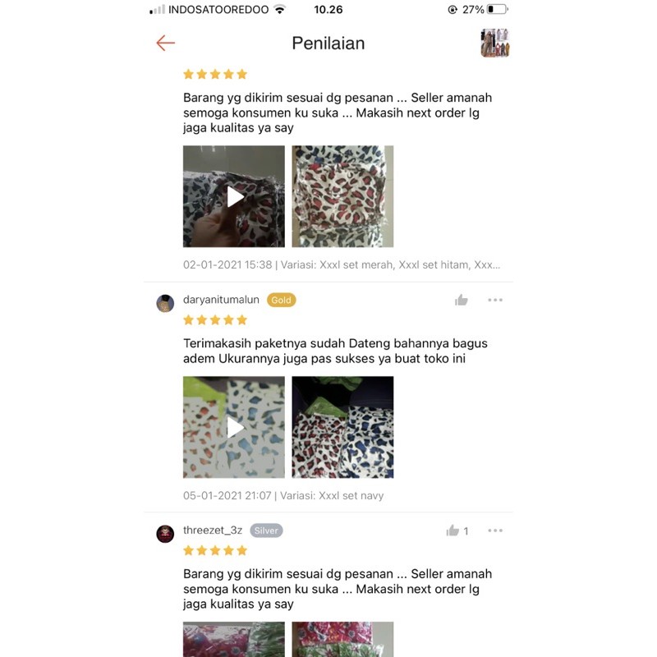
Task: Open daryanitumalun's red and navy sets photo
Action: [342, 427]
